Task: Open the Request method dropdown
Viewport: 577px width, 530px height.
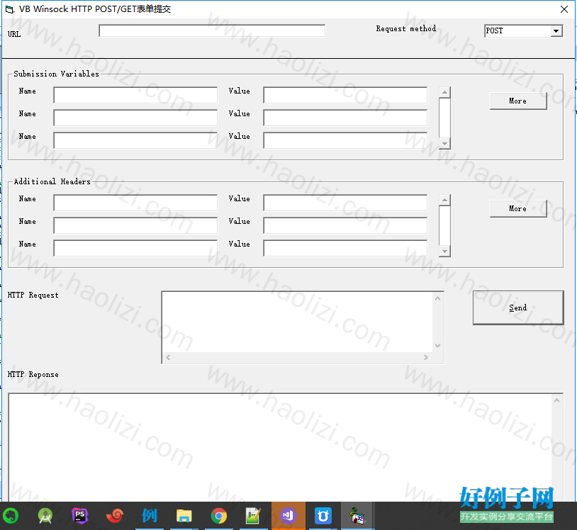Action: (556, 31)
